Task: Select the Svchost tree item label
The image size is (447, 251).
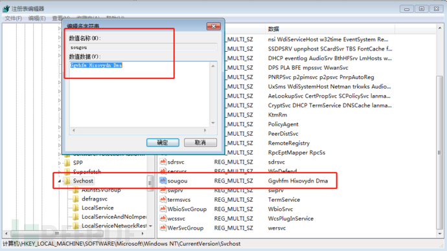Action: [83, 180]
